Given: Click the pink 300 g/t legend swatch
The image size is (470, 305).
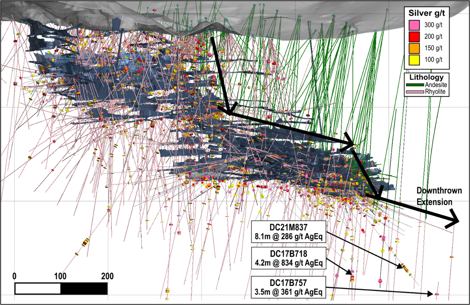Looking at the screenshot, I should [x=414, y=25].
